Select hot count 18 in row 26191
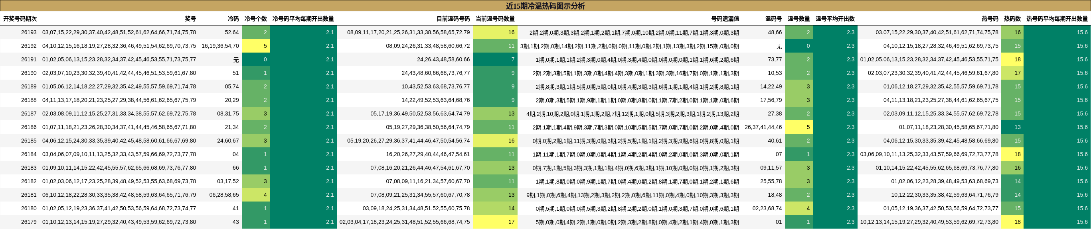 (1012, 60)
